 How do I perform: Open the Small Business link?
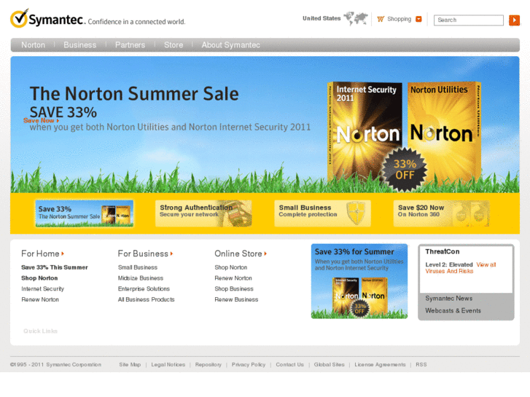click(x=138, y=267)
